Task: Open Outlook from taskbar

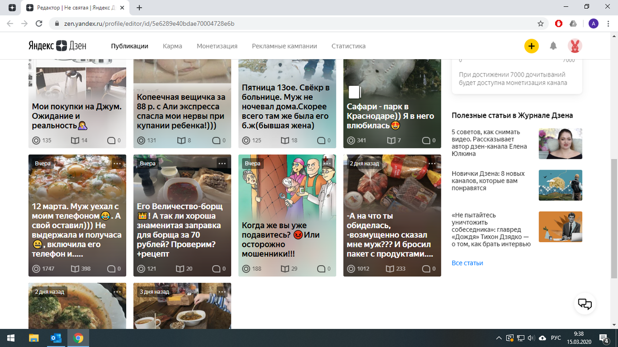Action: coord(56,338)
